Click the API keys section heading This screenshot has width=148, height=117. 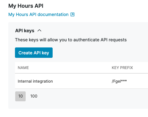[x=25, y=31]
